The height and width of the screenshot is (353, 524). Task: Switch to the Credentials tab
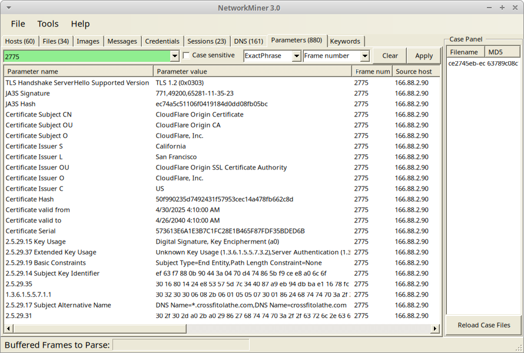(162, 41)
